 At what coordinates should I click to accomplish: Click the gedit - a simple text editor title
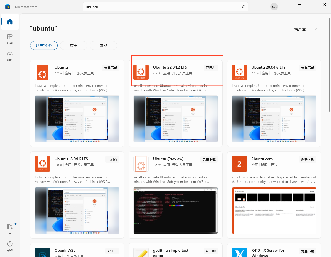point(171,253)
